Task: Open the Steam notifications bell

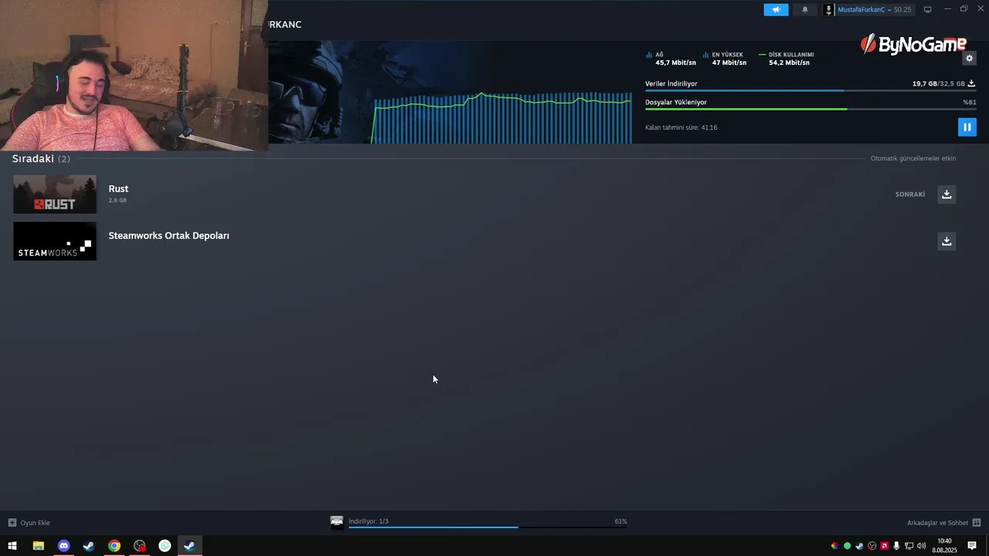Action: (804, 10)
